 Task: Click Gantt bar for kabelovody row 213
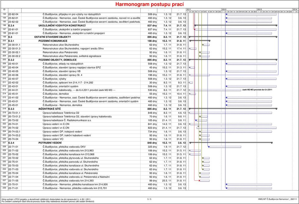tap(215, 90)
